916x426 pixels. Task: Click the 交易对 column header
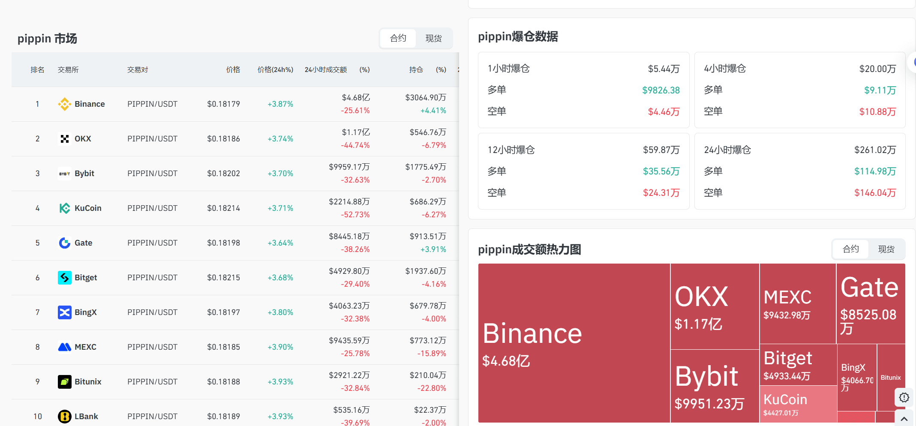pyautogui.click(x=138, y=70)
